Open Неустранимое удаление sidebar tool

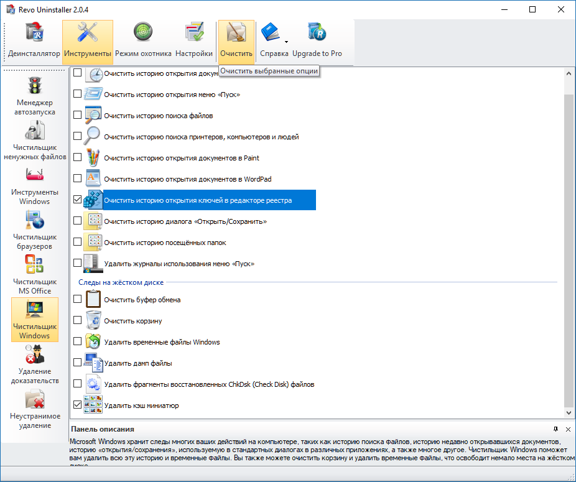[35, 409]
